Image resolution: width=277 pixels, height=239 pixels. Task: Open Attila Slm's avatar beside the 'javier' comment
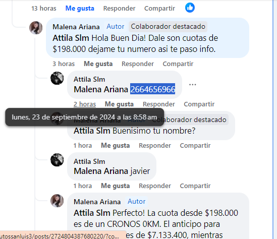point(57,160)
